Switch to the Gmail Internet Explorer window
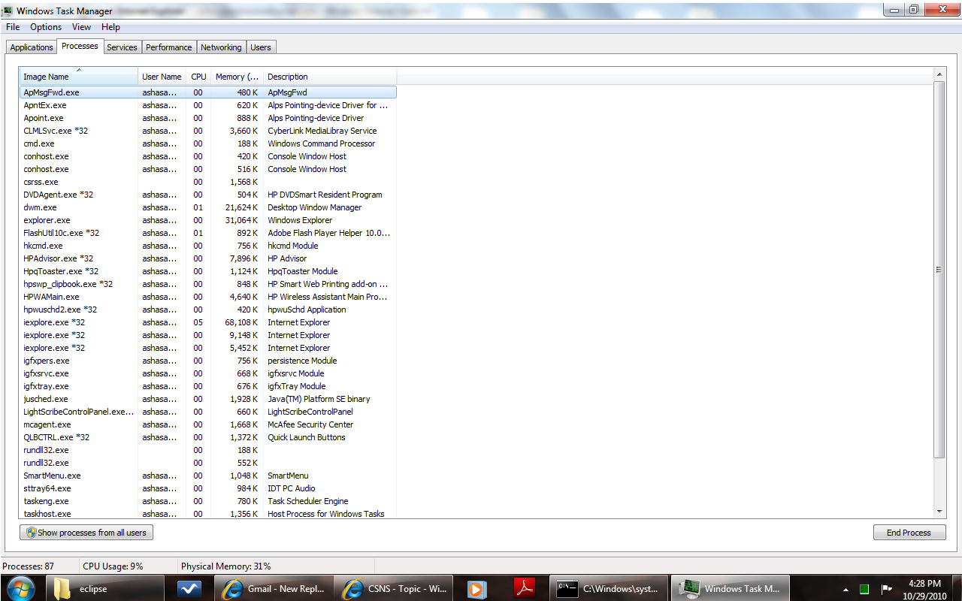 coord(273,589)
